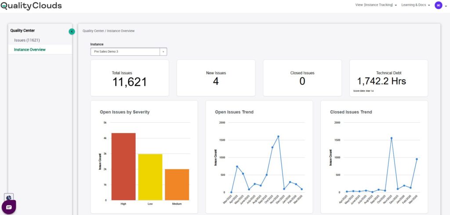Click the Closed Issues card
This screenshot has width=450, height=215.
(302, 78)
